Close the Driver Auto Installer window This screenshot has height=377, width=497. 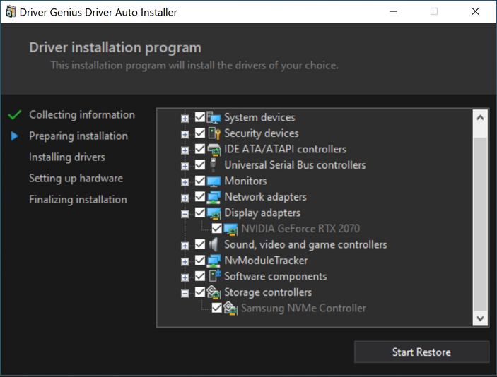[475, 12]
